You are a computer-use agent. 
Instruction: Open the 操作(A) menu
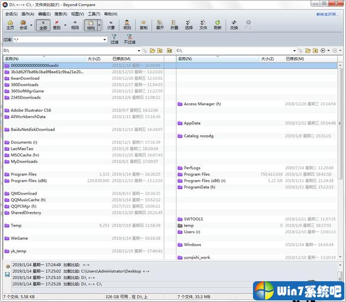pos(28,14)
